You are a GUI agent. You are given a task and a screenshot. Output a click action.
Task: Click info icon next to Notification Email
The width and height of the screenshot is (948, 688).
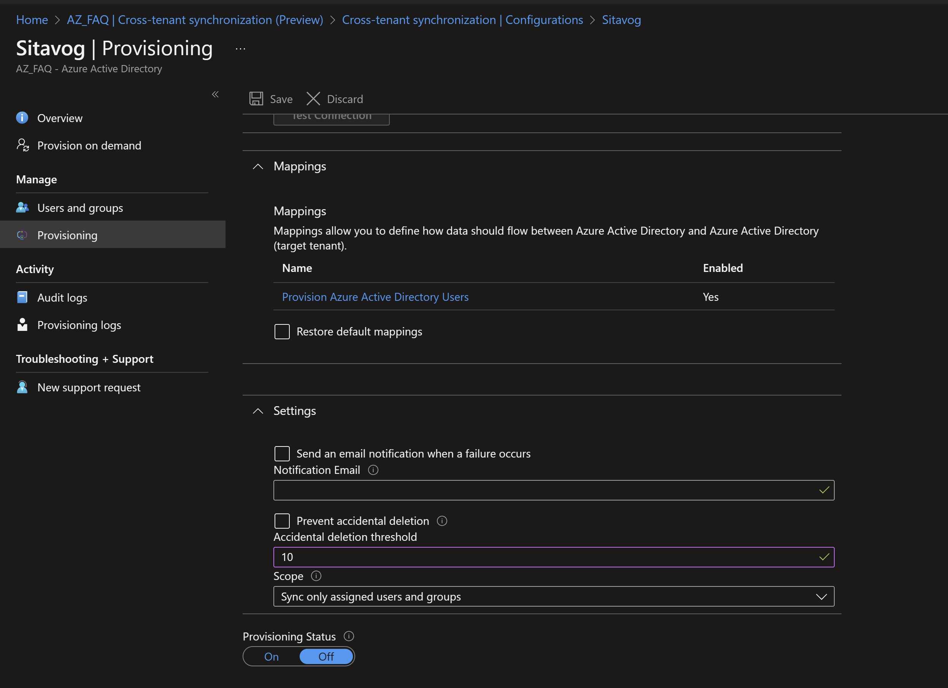[x=373, y=470]
